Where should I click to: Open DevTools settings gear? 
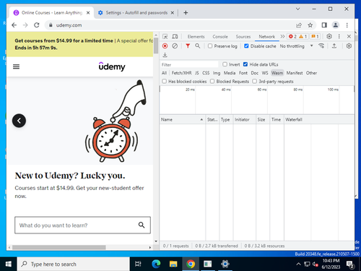[329, 36]
